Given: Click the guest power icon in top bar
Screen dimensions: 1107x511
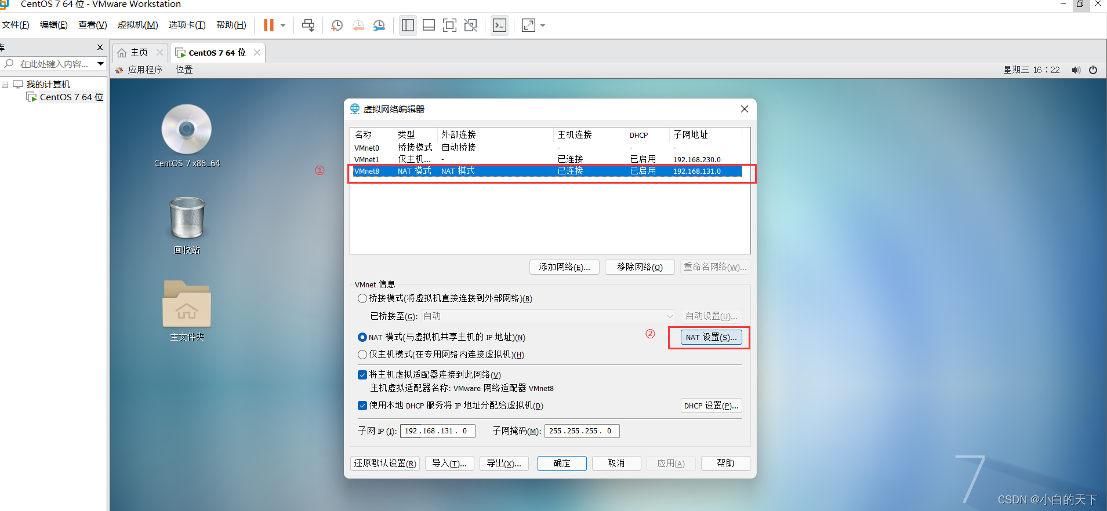Looking at the screenshot, I should point(1093,70).
